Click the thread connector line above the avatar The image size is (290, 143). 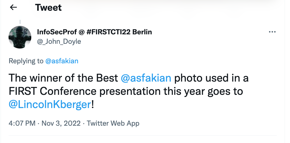pyautogui.click(x=20, y=22)
